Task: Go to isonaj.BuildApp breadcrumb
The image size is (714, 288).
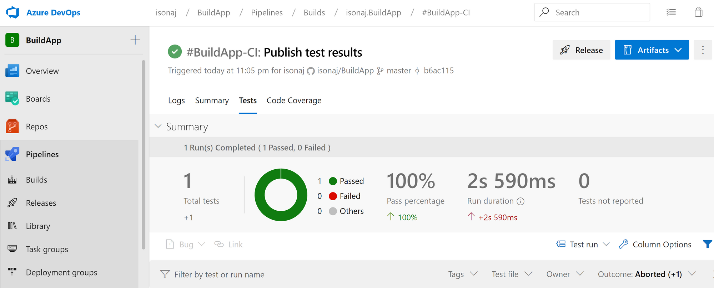Action: click(373, 12)
